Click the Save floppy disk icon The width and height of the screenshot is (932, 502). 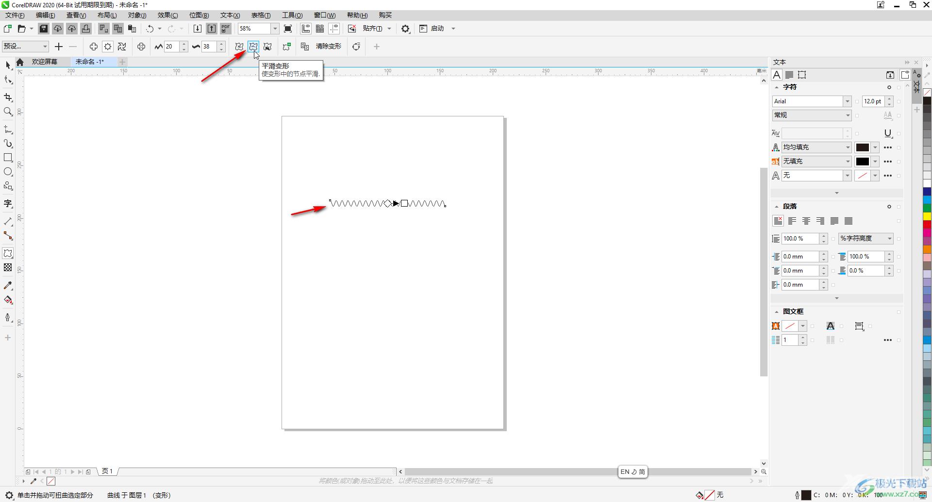tap(44, 29)
